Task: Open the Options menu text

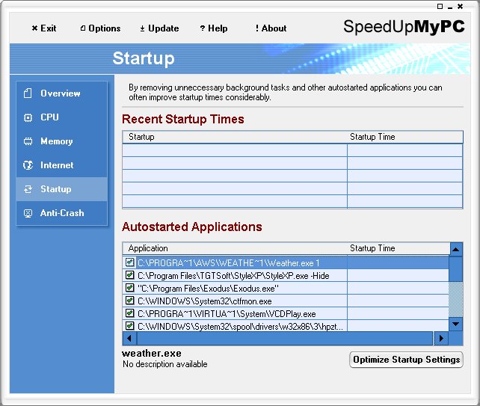Action: point(105,28)
